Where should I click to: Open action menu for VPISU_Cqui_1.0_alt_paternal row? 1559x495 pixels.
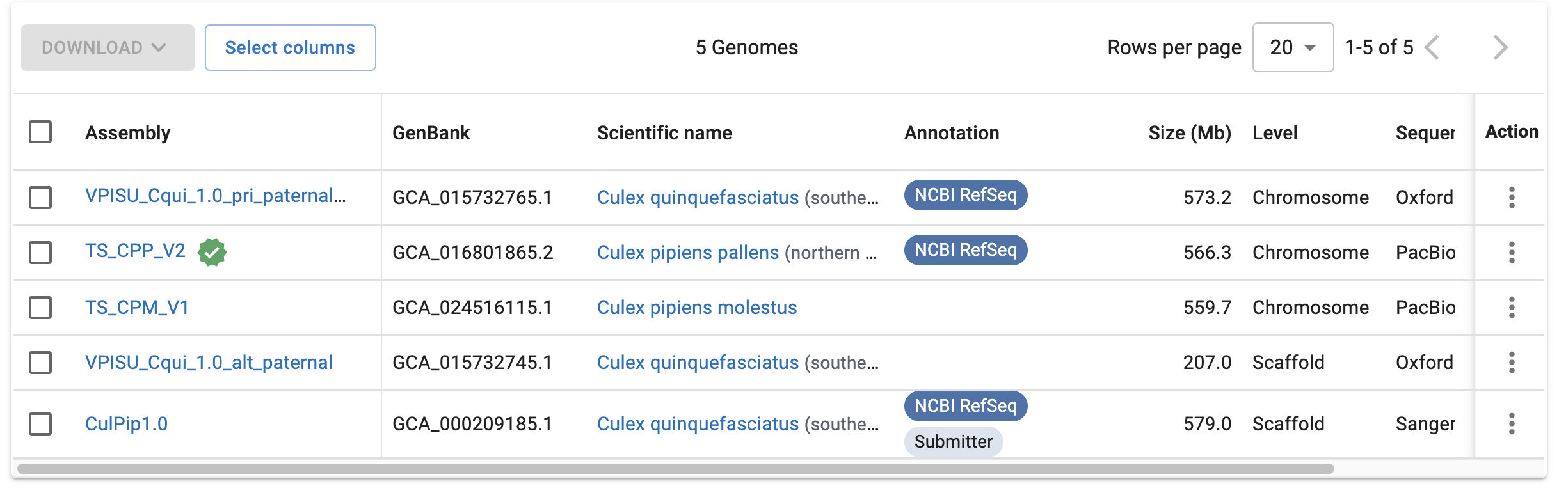coord(1512,362)
